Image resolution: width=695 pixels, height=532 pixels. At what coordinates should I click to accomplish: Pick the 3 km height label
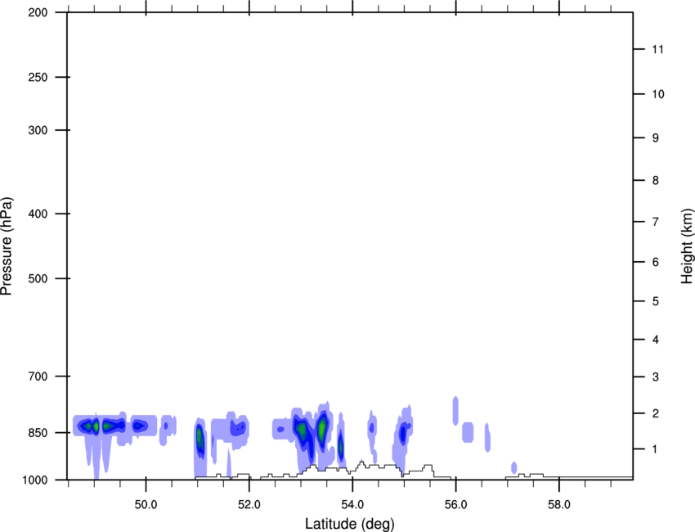[x=655, y=377]
